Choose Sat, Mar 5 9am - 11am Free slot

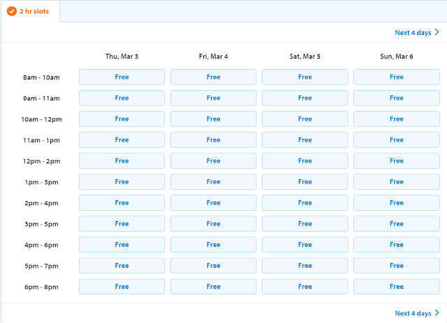(x=305, y=98)
